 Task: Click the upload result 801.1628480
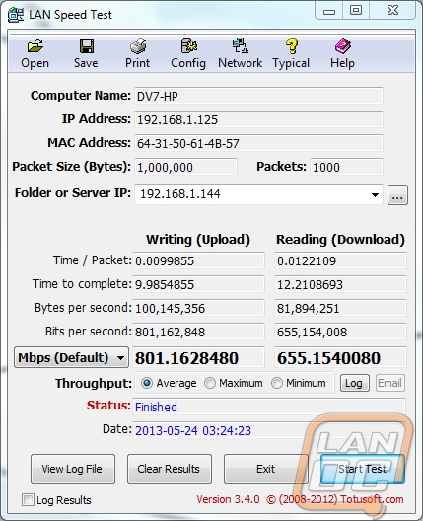198,357
